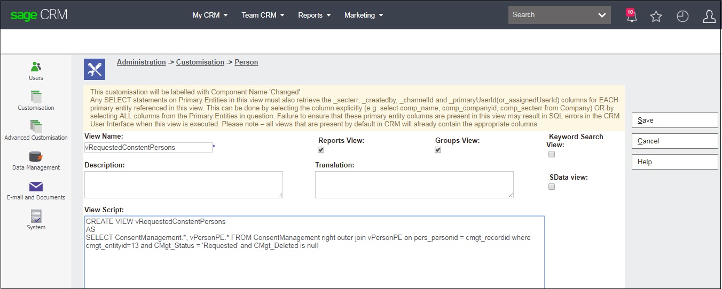Click the Save button
Viewport: 722px width, 289px height.
point(674,120)
